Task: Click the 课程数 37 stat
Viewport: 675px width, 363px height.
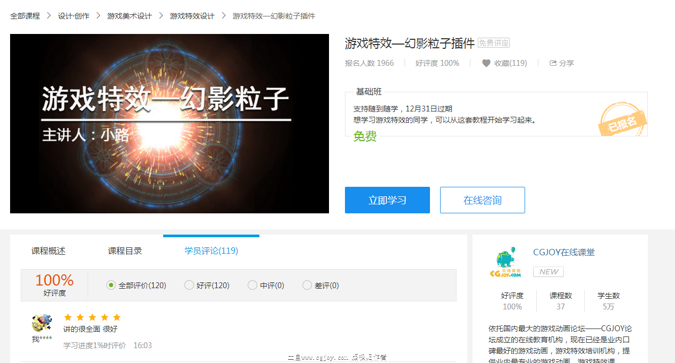Action: 561,301
